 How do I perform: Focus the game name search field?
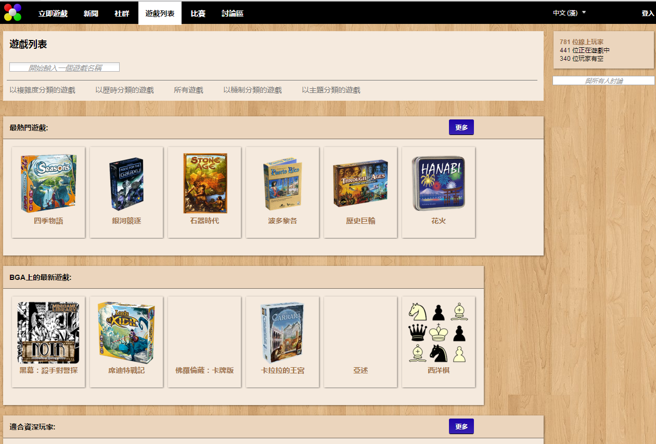(x=65, y=68)
